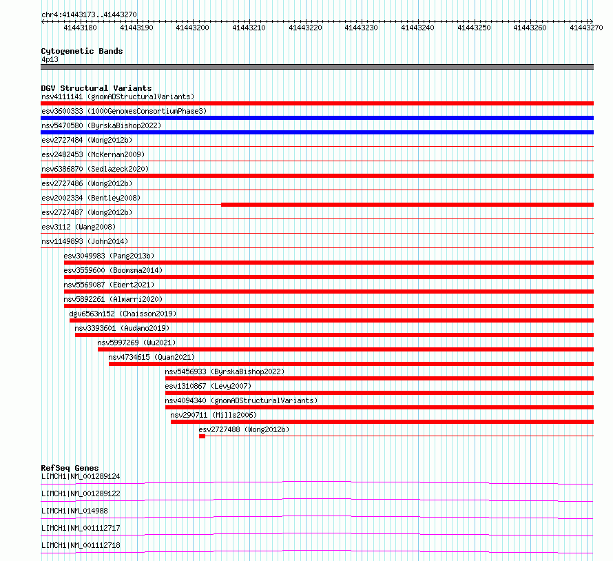Image resolution: width=613 pixels, height=561 pixels.
Task: Click the esv2727486 Wong2012b label
Action: pyautogui.click(x=87, y=183)
